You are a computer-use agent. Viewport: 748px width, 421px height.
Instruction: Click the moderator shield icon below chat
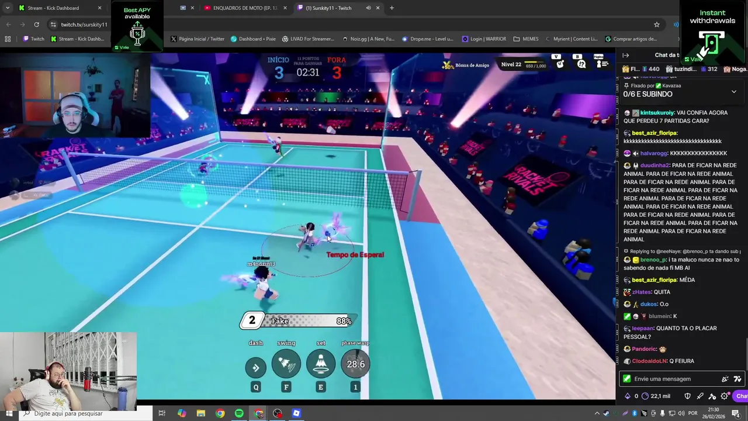click(687, 396)
